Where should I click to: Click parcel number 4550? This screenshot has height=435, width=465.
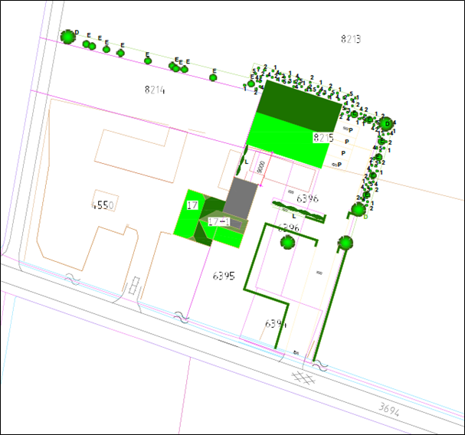[103, 205]
